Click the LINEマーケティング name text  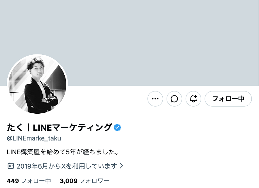[x=72, y=128]
